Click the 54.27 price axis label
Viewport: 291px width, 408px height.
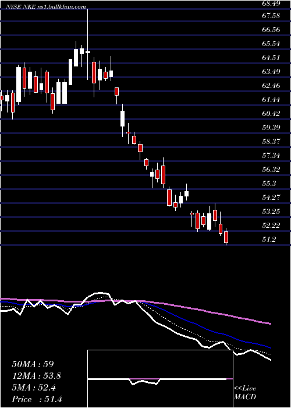click(271, 198)
